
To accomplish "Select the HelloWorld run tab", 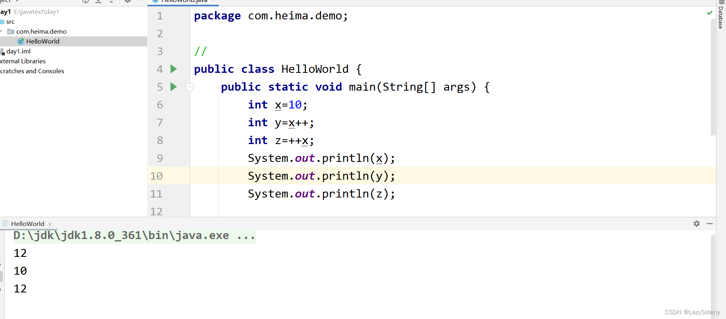I will pyautogui.click(x=28, y=224).
